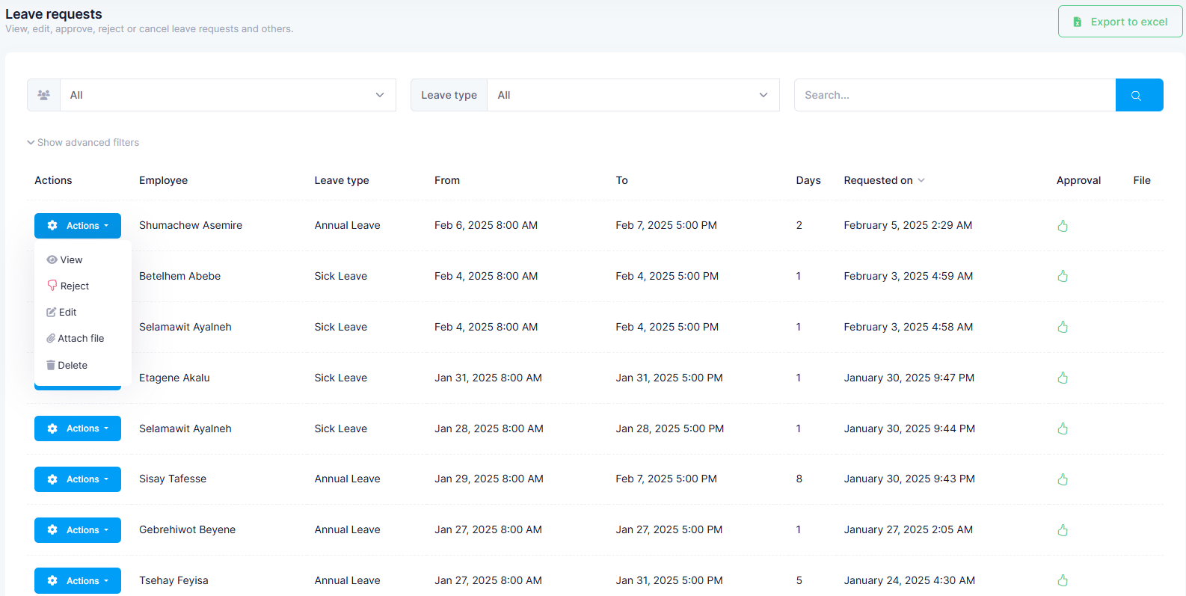Click approval thumbs-up for Betelhem Abebe
Screen dimensions: 1186x596
pyautogui.click(x=1062, y=277)
